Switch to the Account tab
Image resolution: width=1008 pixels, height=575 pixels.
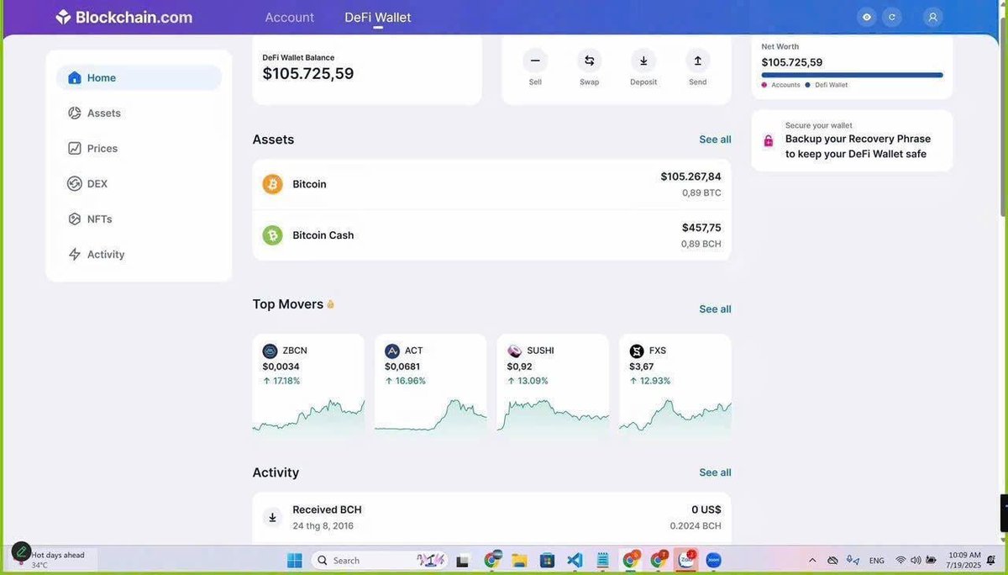(x=290, y=17)
